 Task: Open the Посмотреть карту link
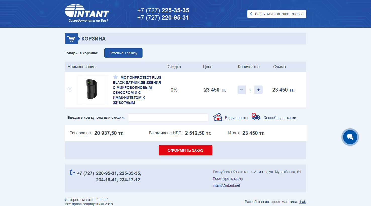tap(228, 179)
